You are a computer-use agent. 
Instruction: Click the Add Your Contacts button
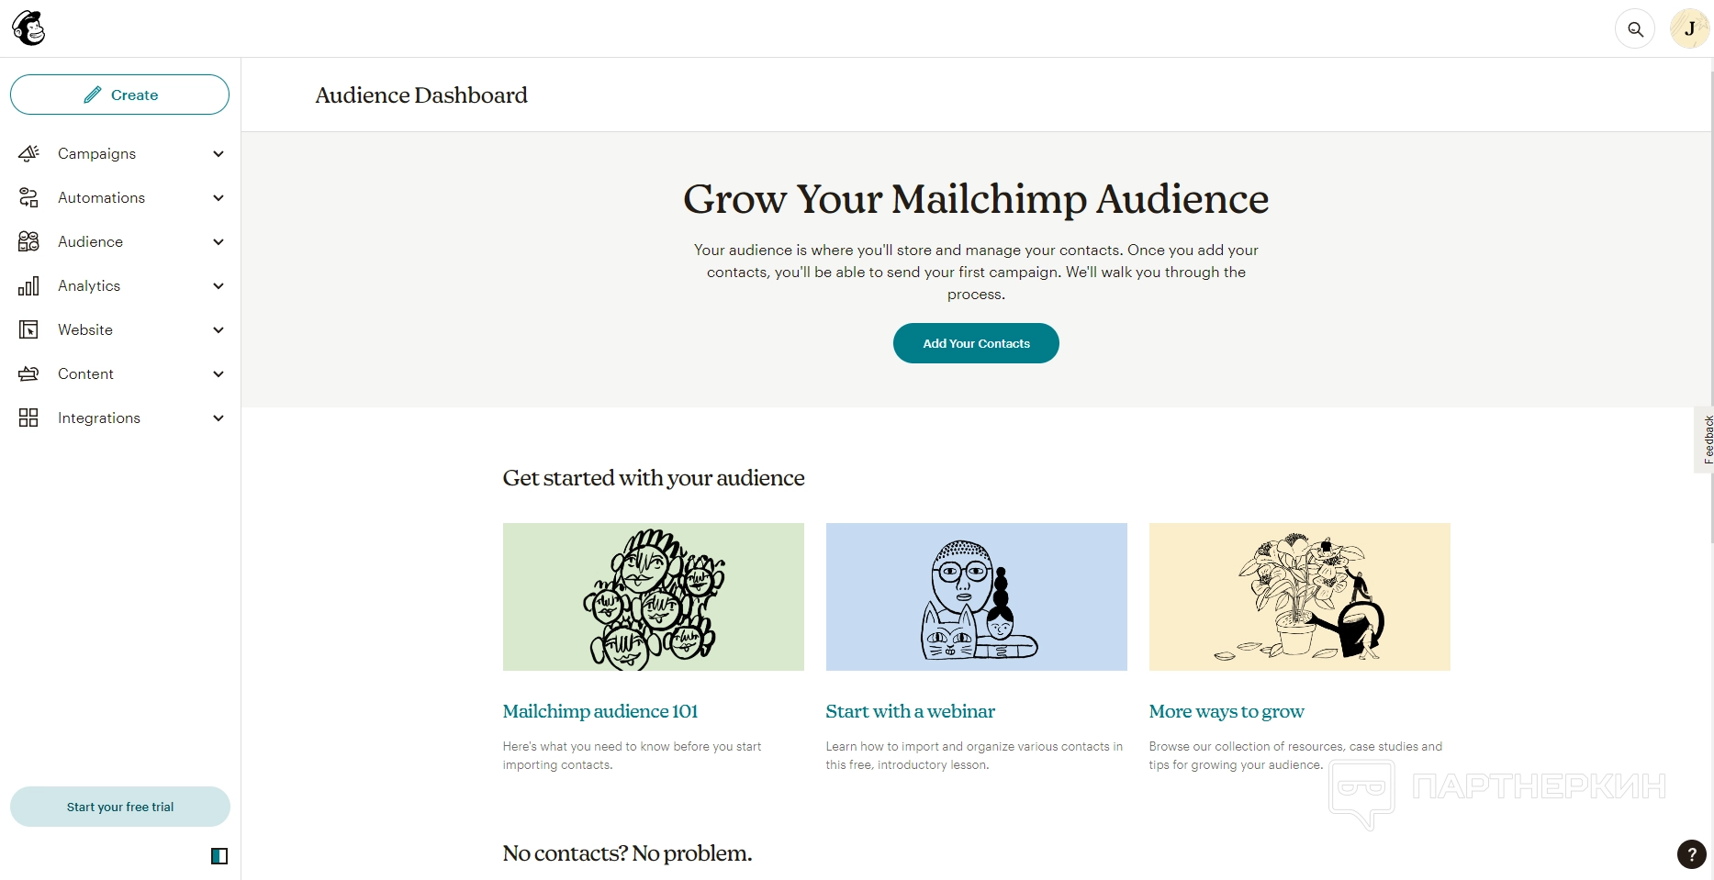[976, 343]
